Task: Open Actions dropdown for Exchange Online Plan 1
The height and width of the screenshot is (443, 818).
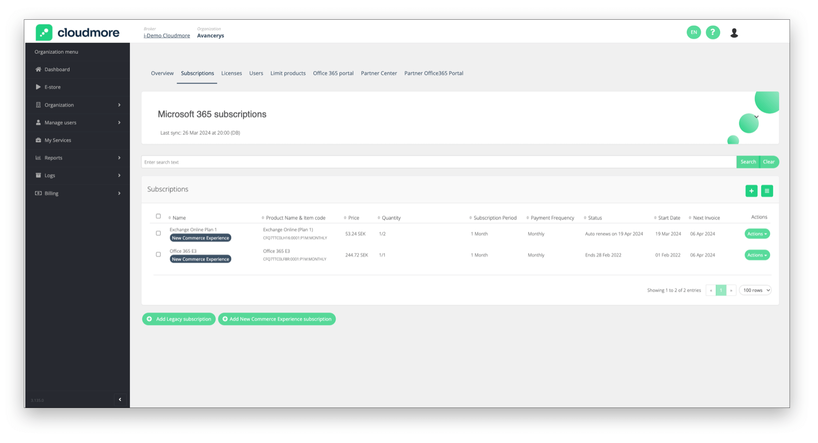Action: coord(757,234)
